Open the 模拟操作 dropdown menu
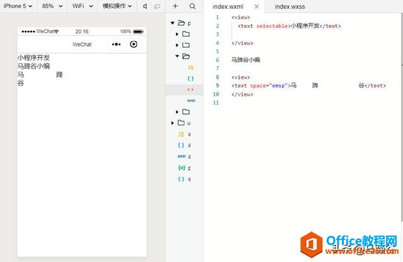Viewport: 403px width, 262px height. tap(117, 6)
